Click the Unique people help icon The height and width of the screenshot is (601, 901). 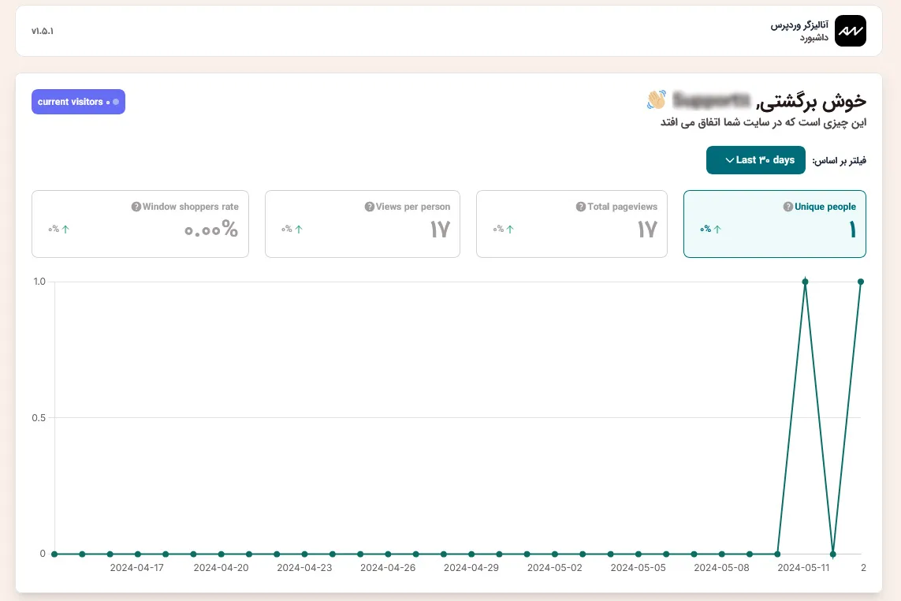[787, 207]
